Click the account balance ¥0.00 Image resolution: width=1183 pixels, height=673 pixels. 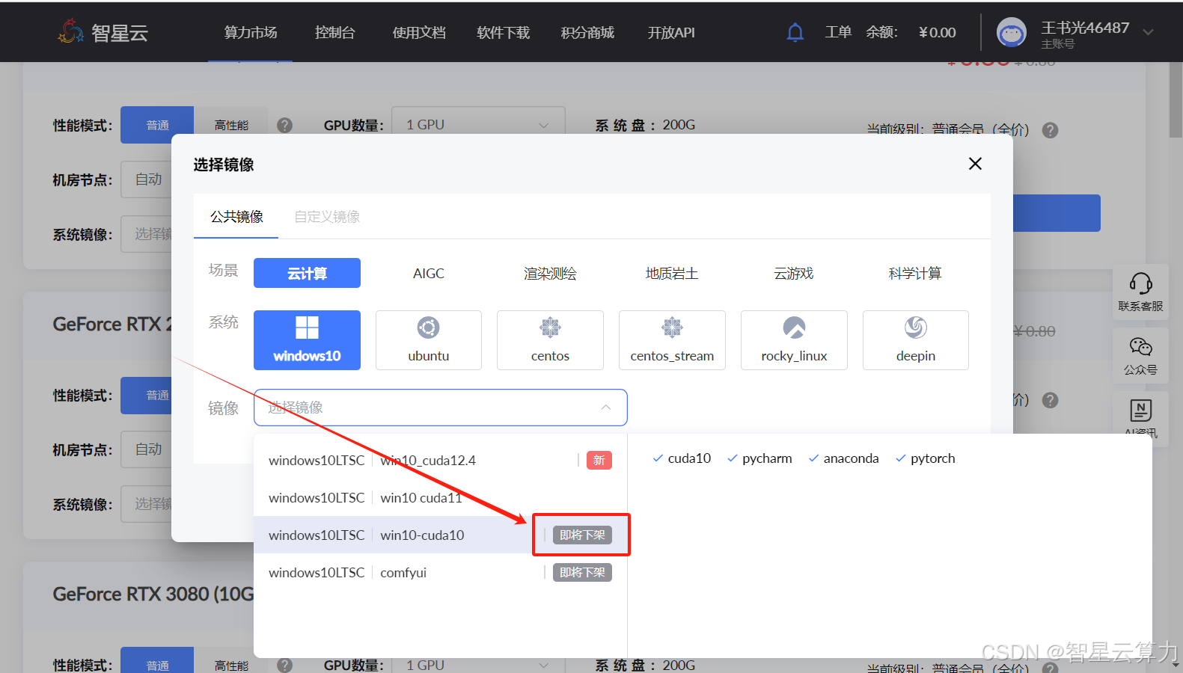[x=937, y=32]
